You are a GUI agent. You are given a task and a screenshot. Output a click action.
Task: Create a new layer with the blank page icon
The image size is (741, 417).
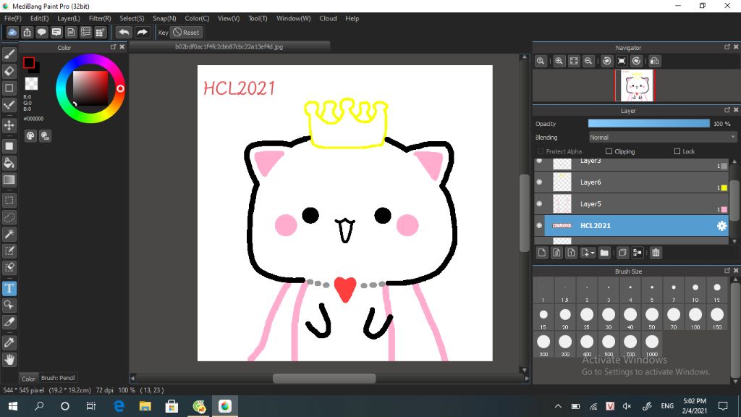coord(542,253)
